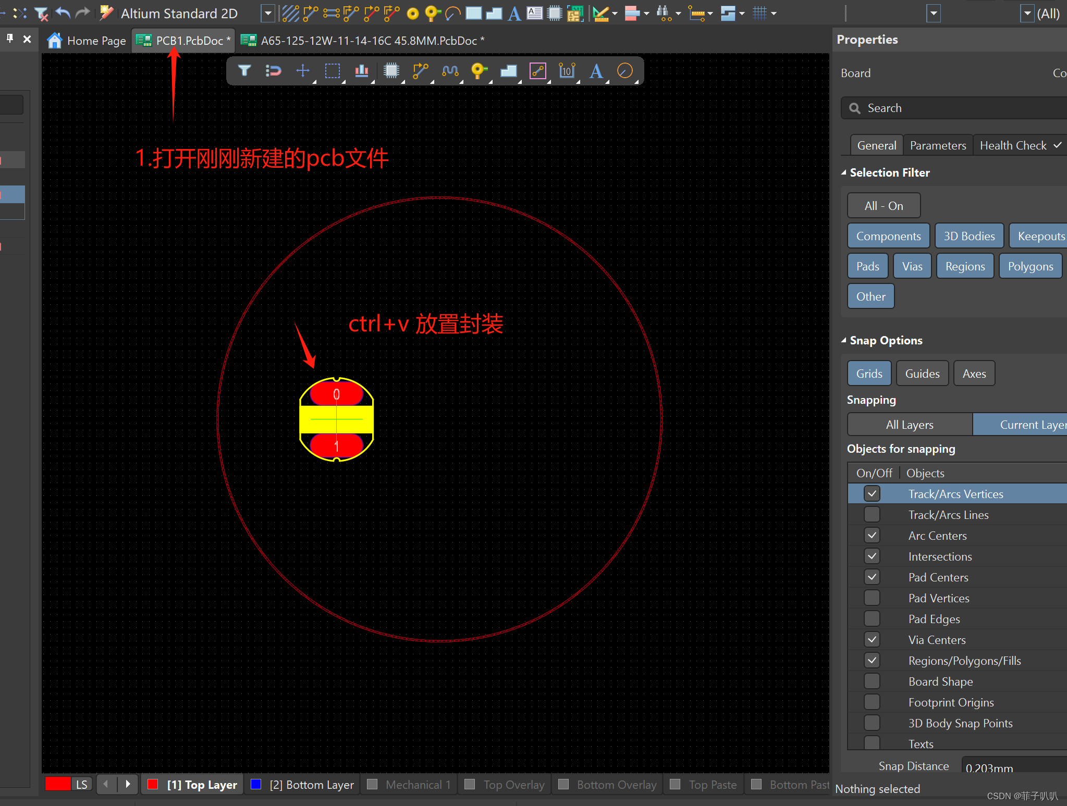Image resolution: width=1067 pixels, height=806 pixels.
Task: Open Altium Standard 2D view dropdown
Action: tap(268, 13)
